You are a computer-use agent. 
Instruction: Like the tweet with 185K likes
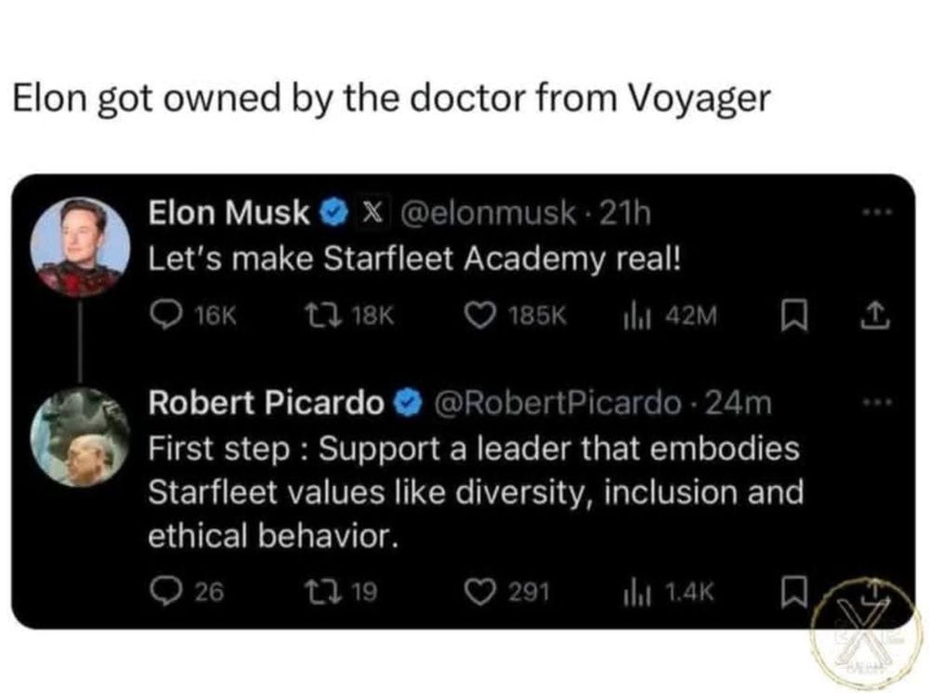tap(479, 315)
